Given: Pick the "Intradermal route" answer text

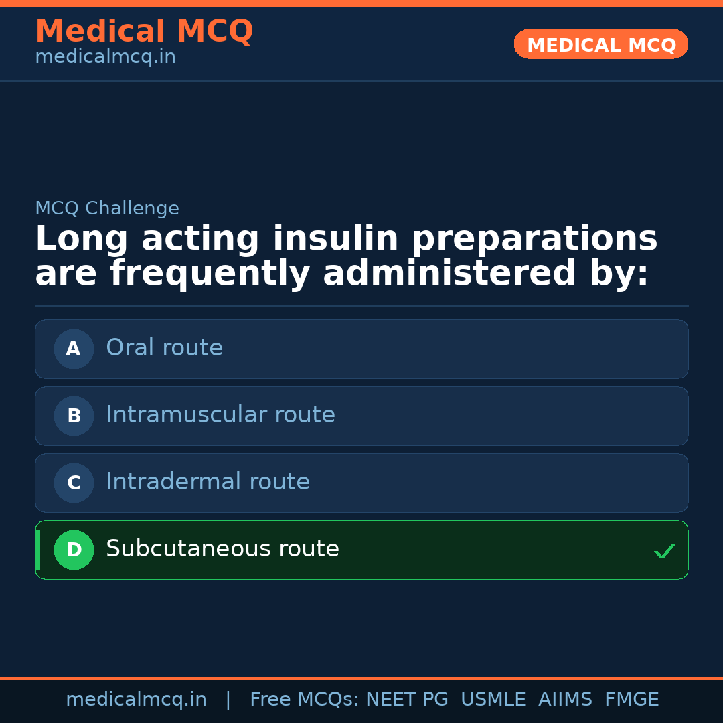Looking at the screenshot, I should (x=208, y=482).
